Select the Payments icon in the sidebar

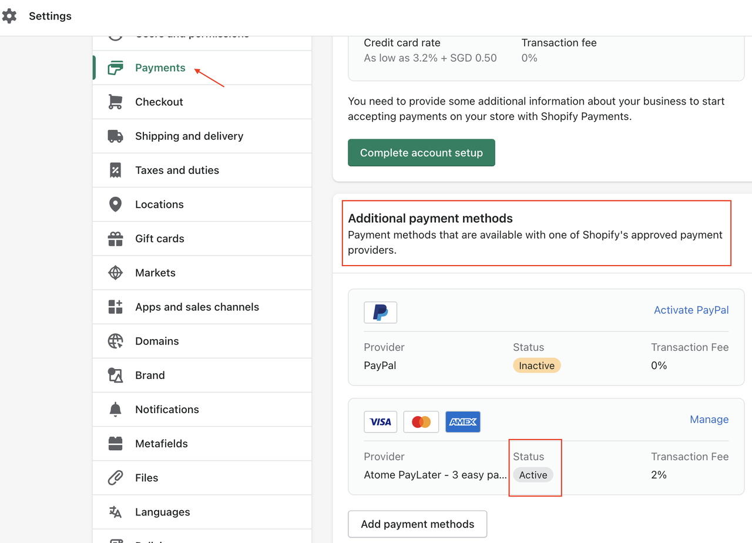pyautogui.click(x=116, y=68)
